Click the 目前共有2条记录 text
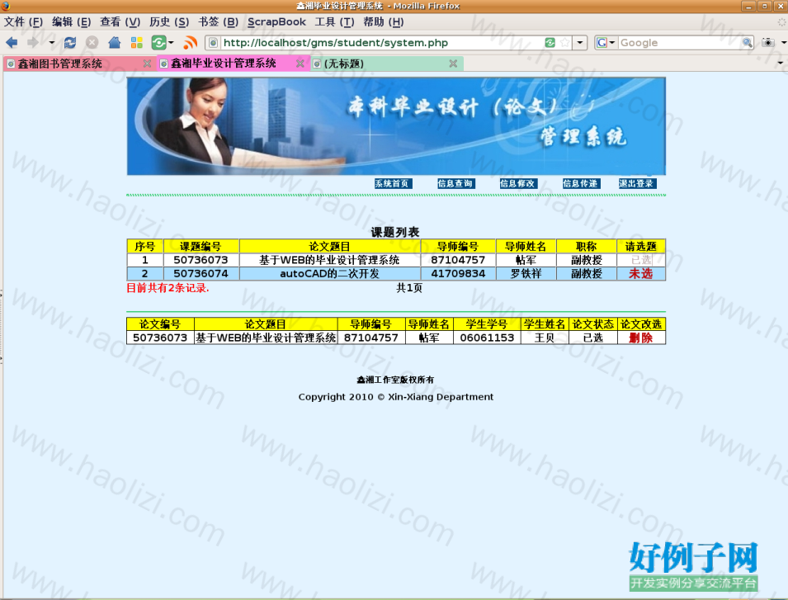The width and height of the screenshot is (788, 600). (168, 288)
